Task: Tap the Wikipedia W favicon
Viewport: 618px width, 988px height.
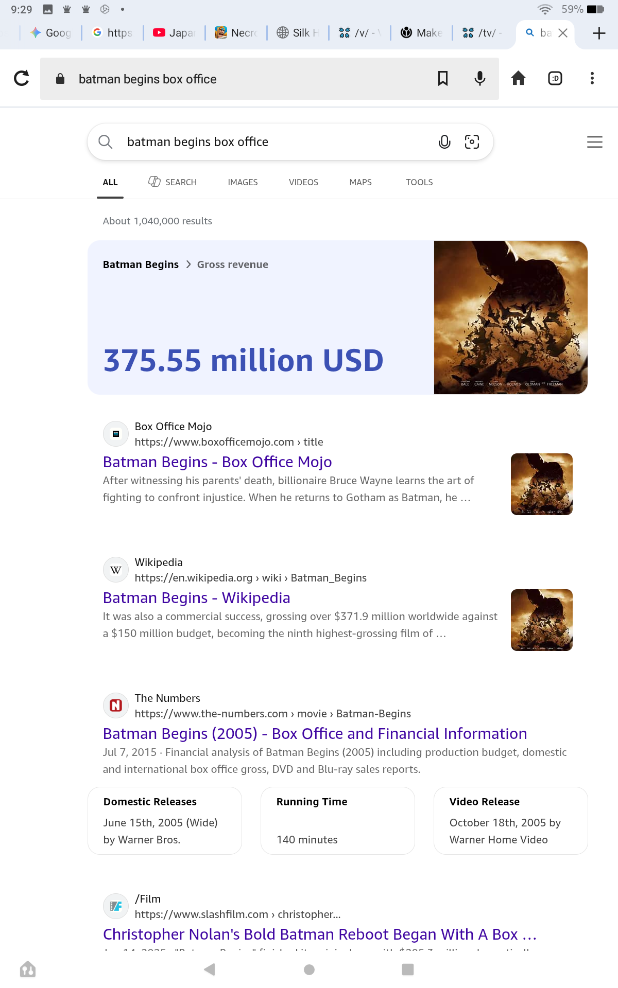Action: point(116,570)
